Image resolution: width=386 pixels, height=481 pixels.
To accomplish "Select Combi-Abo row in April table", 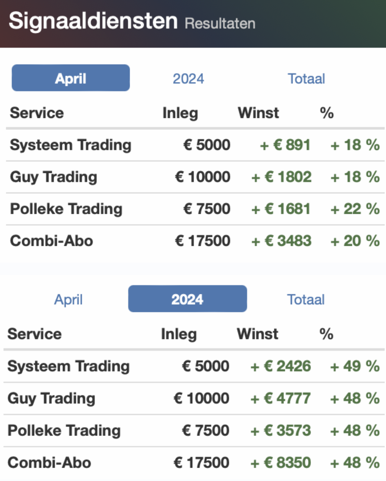I will 195,241.
